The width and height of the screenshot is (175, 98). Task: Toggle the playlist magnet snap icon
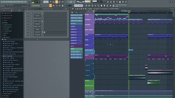pos(73,9)
